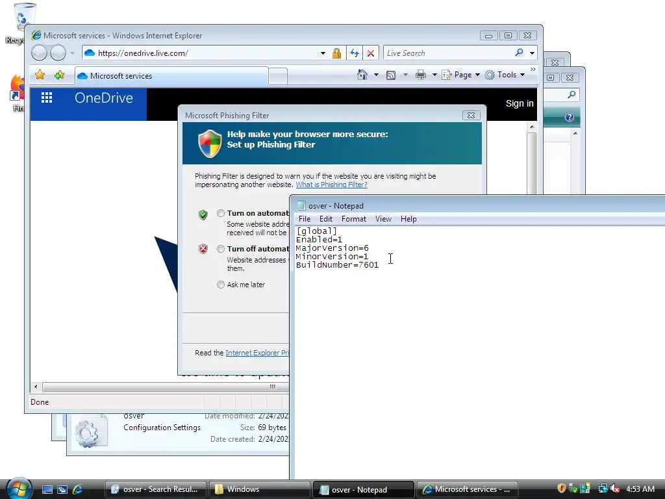
Task: Click the onedrive.live.com address bar
Action: 199,53
